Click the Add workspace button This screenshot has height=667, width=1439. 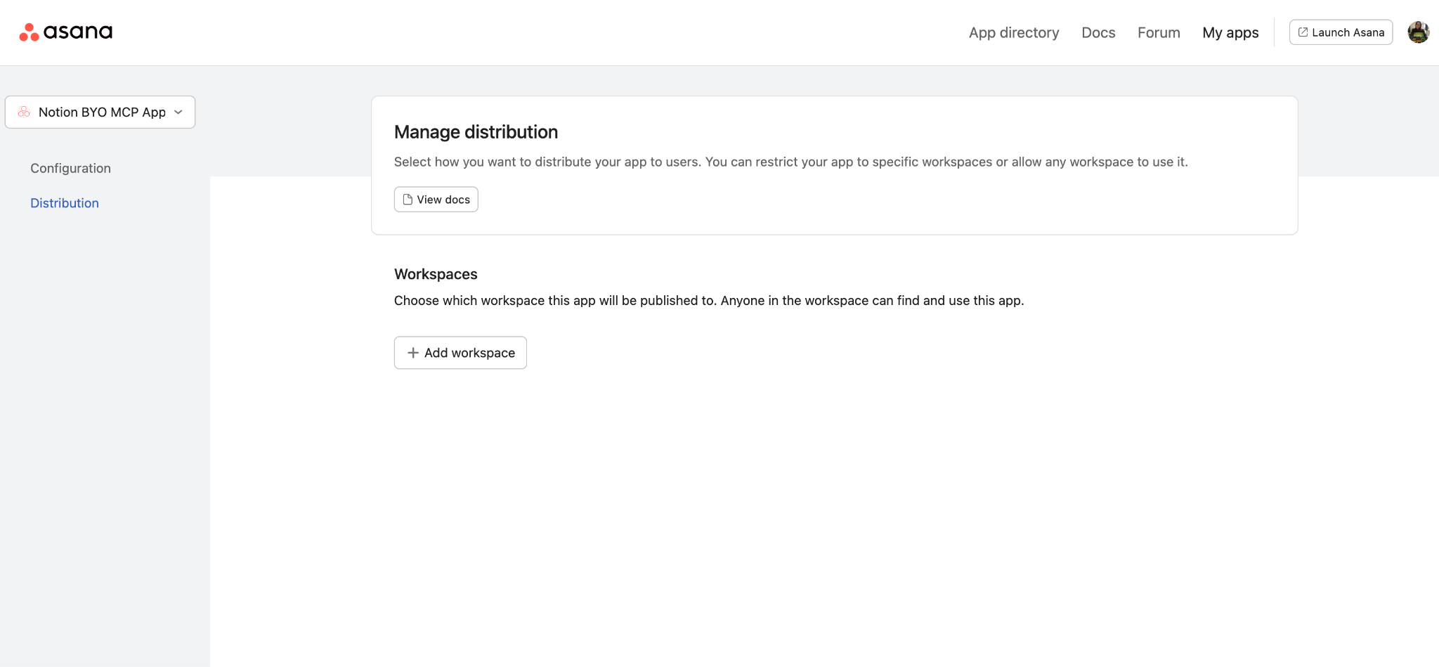pyautogui.click(x=460, y=353)
